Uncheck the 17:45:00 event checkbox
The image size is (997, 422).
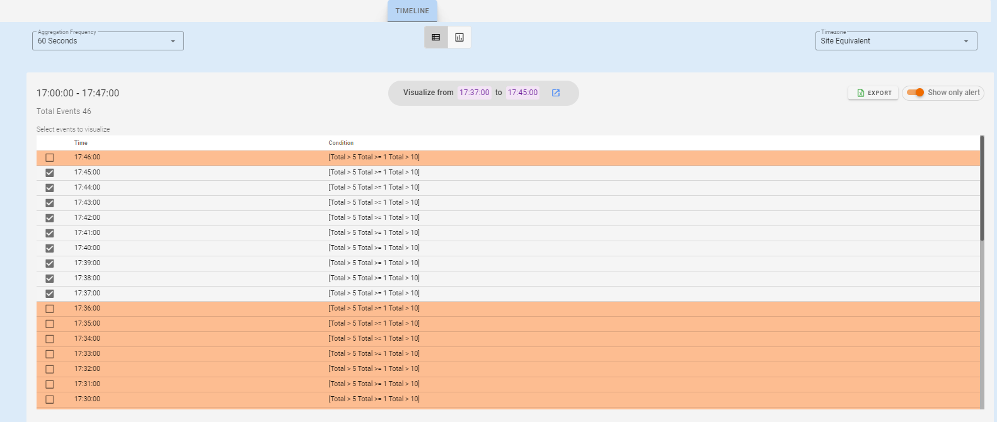(x=50, y=173)
